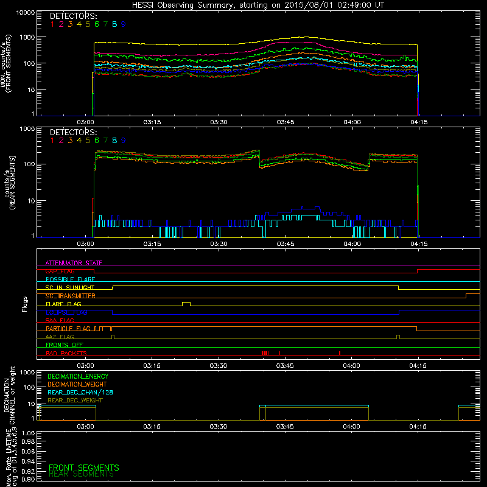Click the BAD_PACKETS flag label

coord(66,353)
